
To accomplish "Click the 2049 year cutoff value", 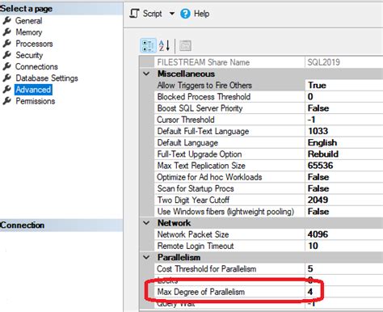I will 318,200.
